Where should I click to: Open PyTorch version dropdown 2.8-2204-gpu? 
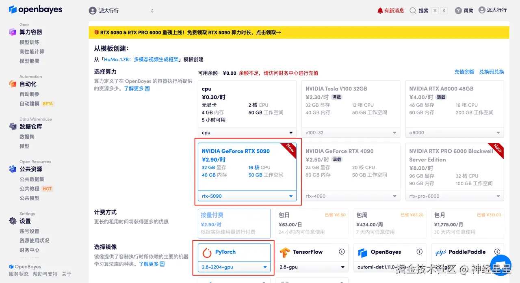pos(234,267)
